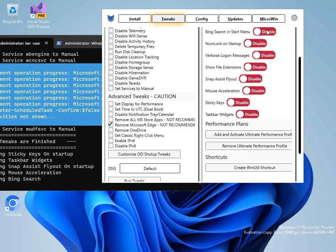This screenshot has width=336, height=252.
Task: Check Disable Teredo
Action: pyautogui.click(x=111, y=83)
